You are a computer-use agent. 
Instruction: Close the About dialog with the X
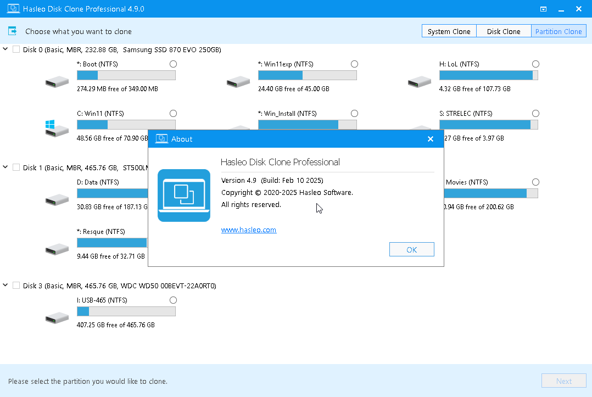(431, 139)
